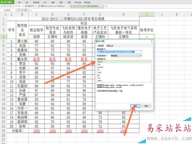Screen dimensions: 192x144
Task: Open the 插入 ribbon tab
Action: point(27,2)
